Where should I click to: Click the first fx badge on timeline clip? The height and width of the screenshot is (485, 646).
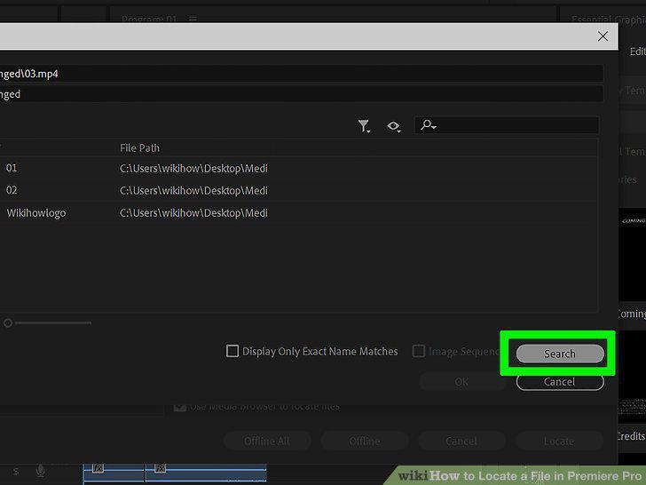pos(98,468)
